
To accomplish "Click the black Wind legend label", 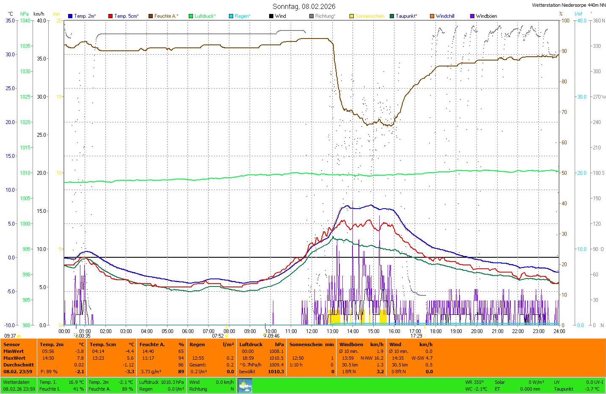I will click(280, 16).
